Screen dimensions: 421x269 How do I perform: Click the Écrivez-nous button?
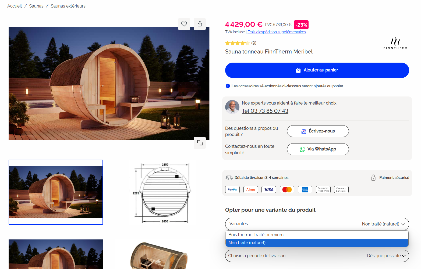[x=318, y=131]
